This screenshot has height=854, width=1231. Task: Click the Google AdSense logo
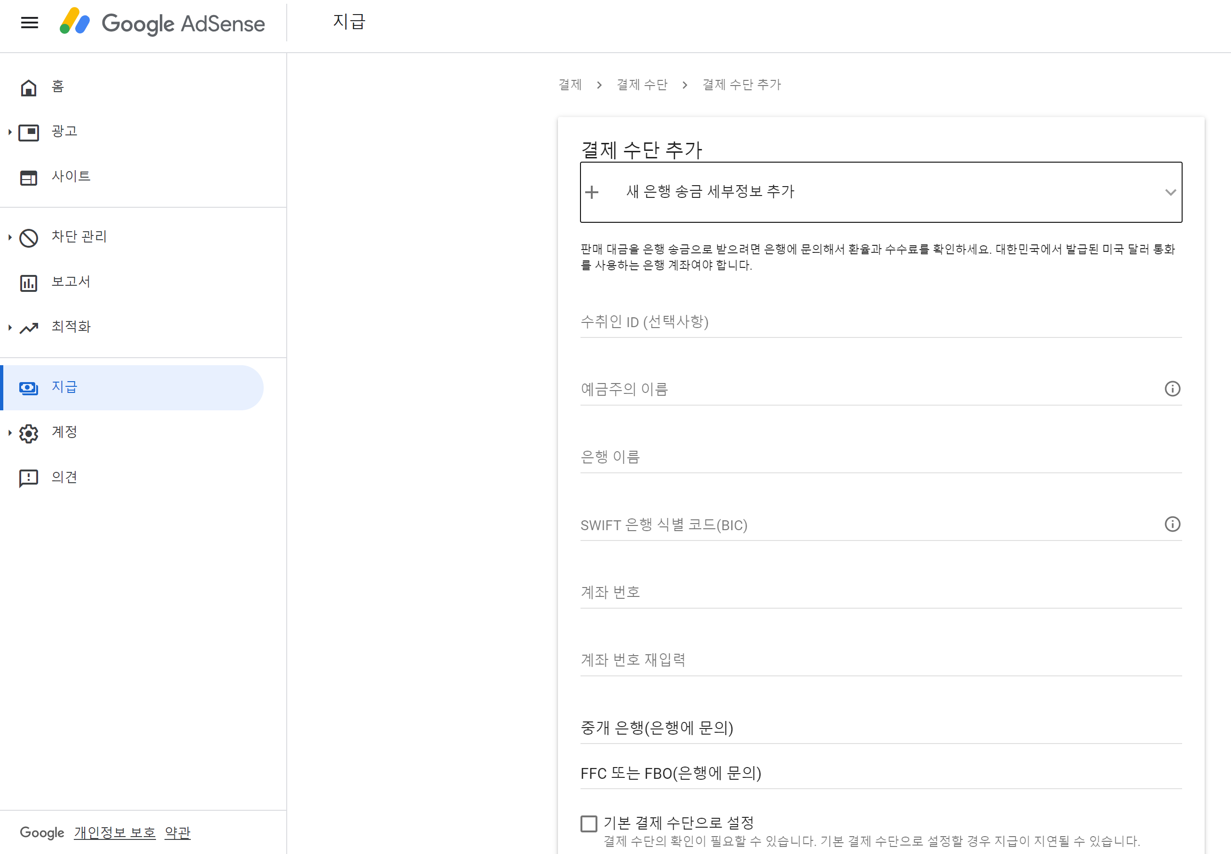point(162,23)
